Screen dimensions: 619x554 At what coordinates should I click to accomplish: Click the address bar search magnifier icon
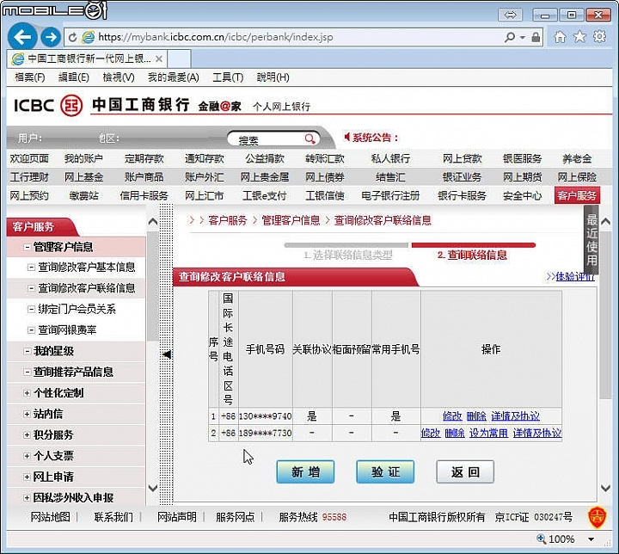(x=510, y=37)
